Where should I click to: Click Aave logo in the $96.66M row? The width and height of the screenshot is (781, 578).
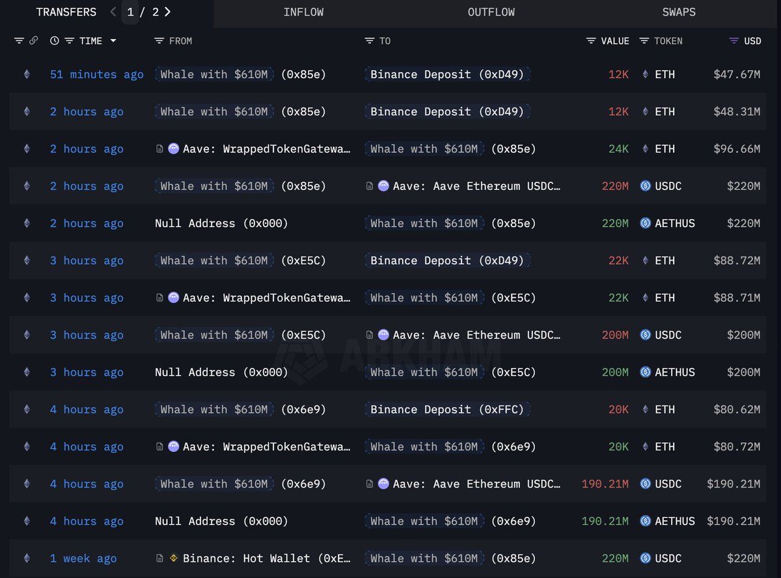pyautogui.click(x=173, y=148)
